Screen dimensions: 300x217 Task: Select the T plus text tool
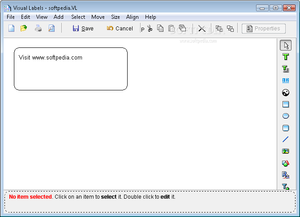tap(286, 186)
